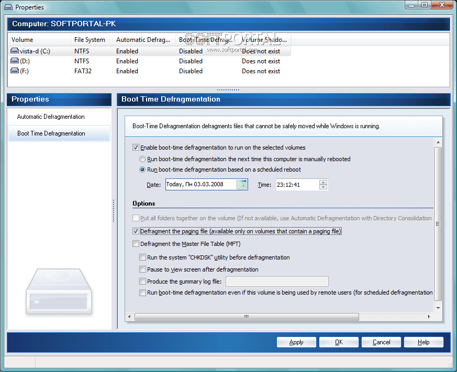
Task: Click the vista-d (C:) drive icon
Action: point(15,51)
